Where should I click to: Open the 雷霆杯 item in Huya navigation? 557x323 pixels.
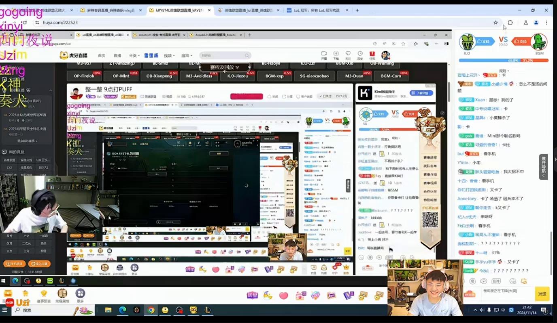[x=151, y=55]
